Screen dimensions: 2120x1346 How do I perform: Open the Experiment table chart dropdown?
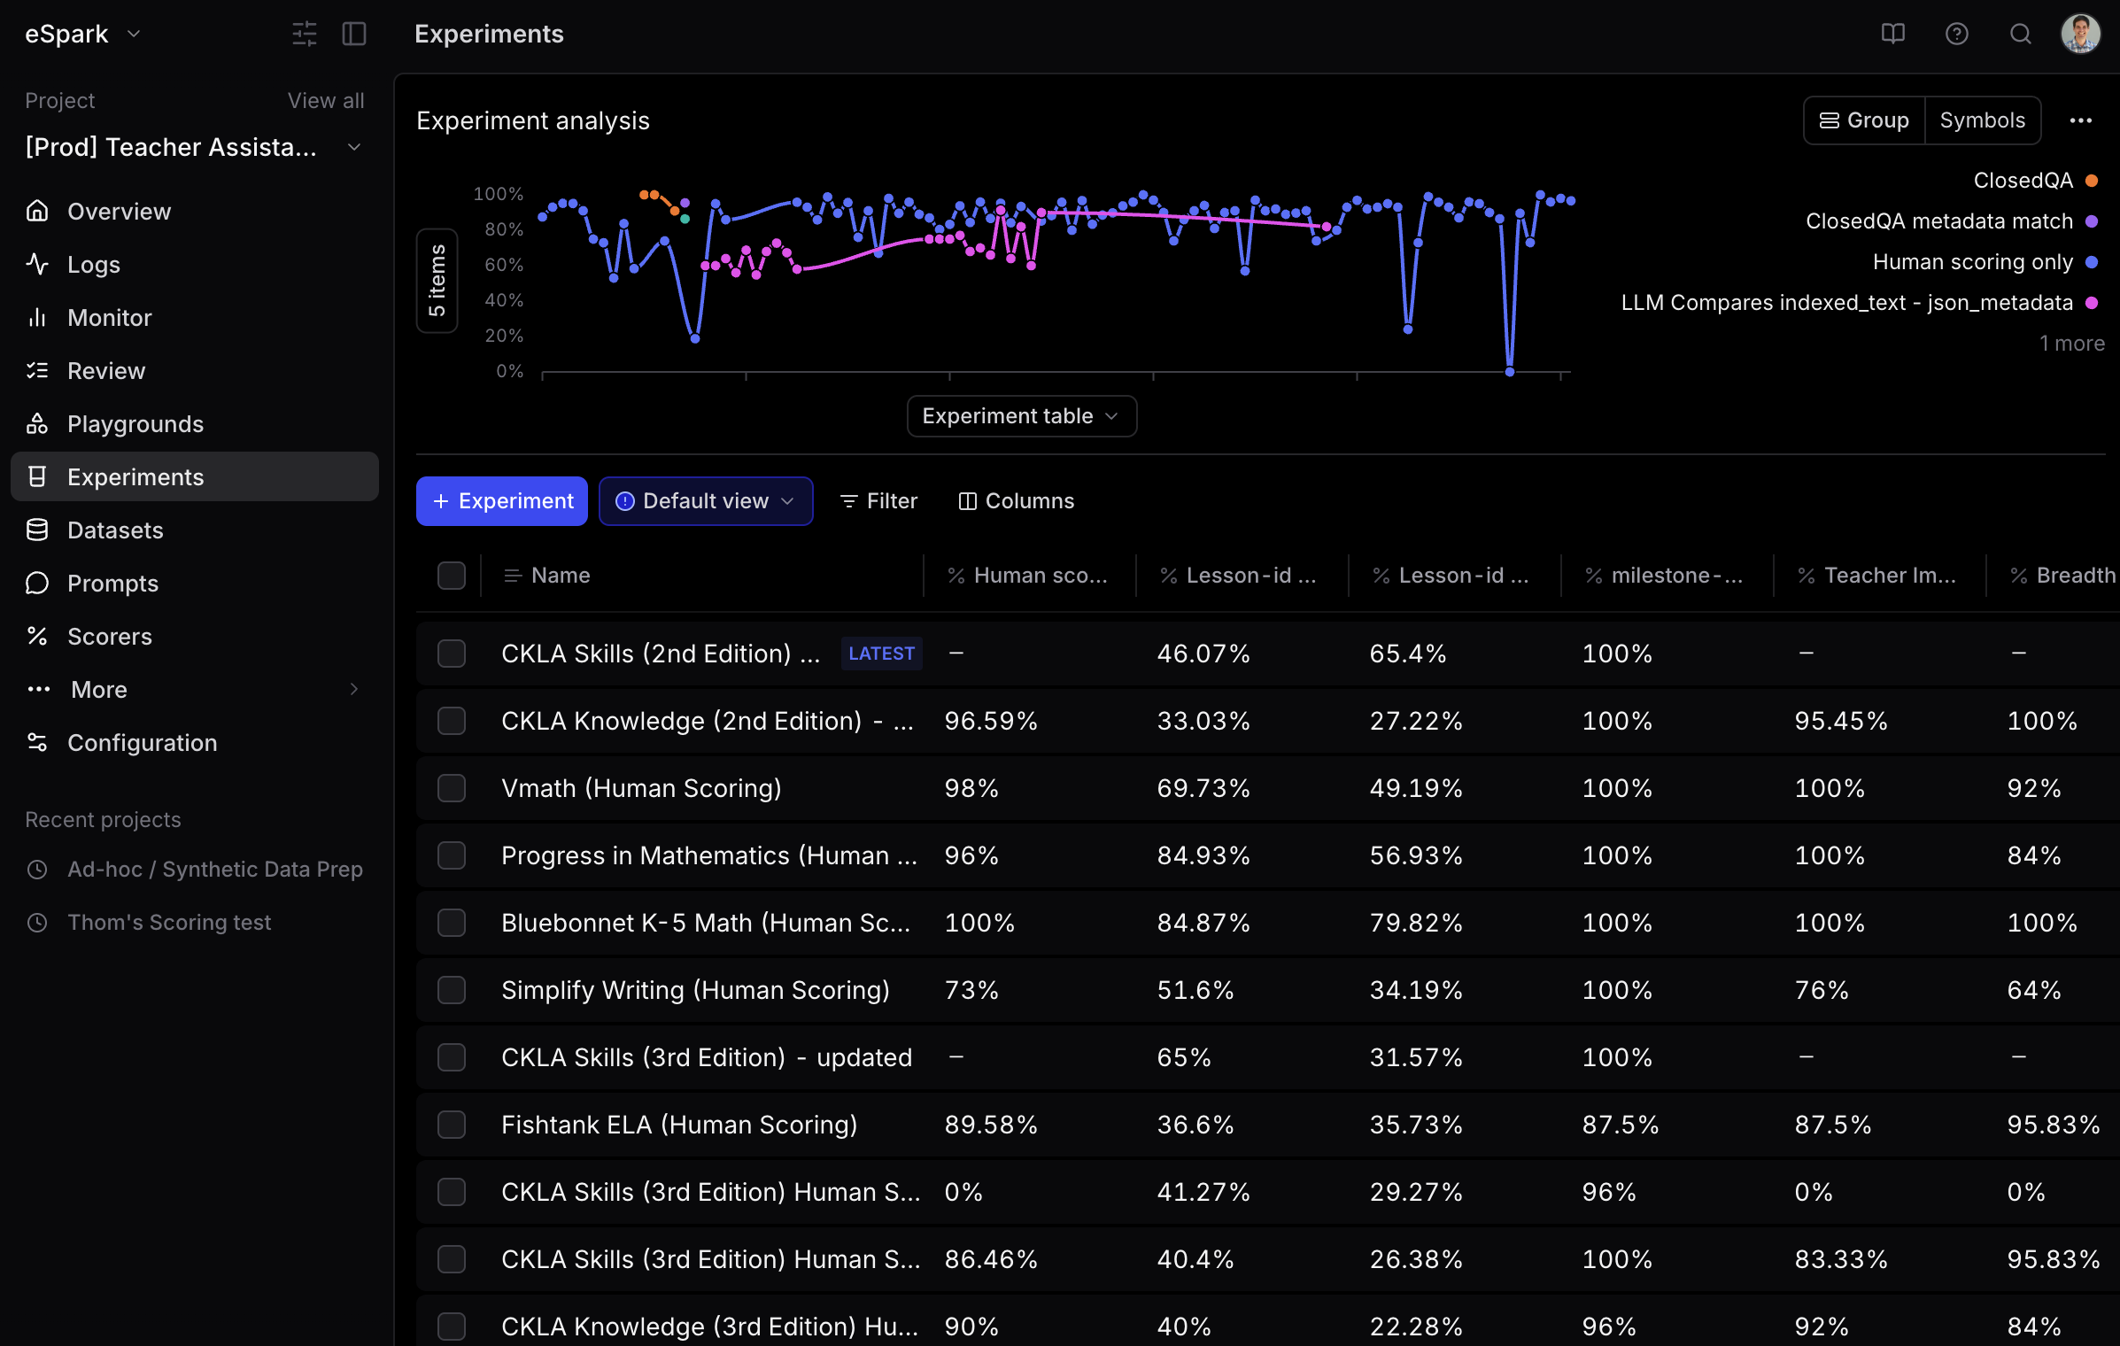(1021, 415)
